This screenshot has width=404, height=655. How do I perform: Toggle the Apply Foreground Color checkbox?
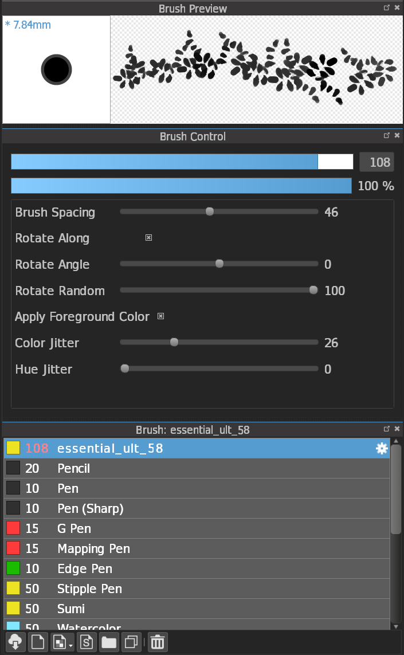click(161, 316)
